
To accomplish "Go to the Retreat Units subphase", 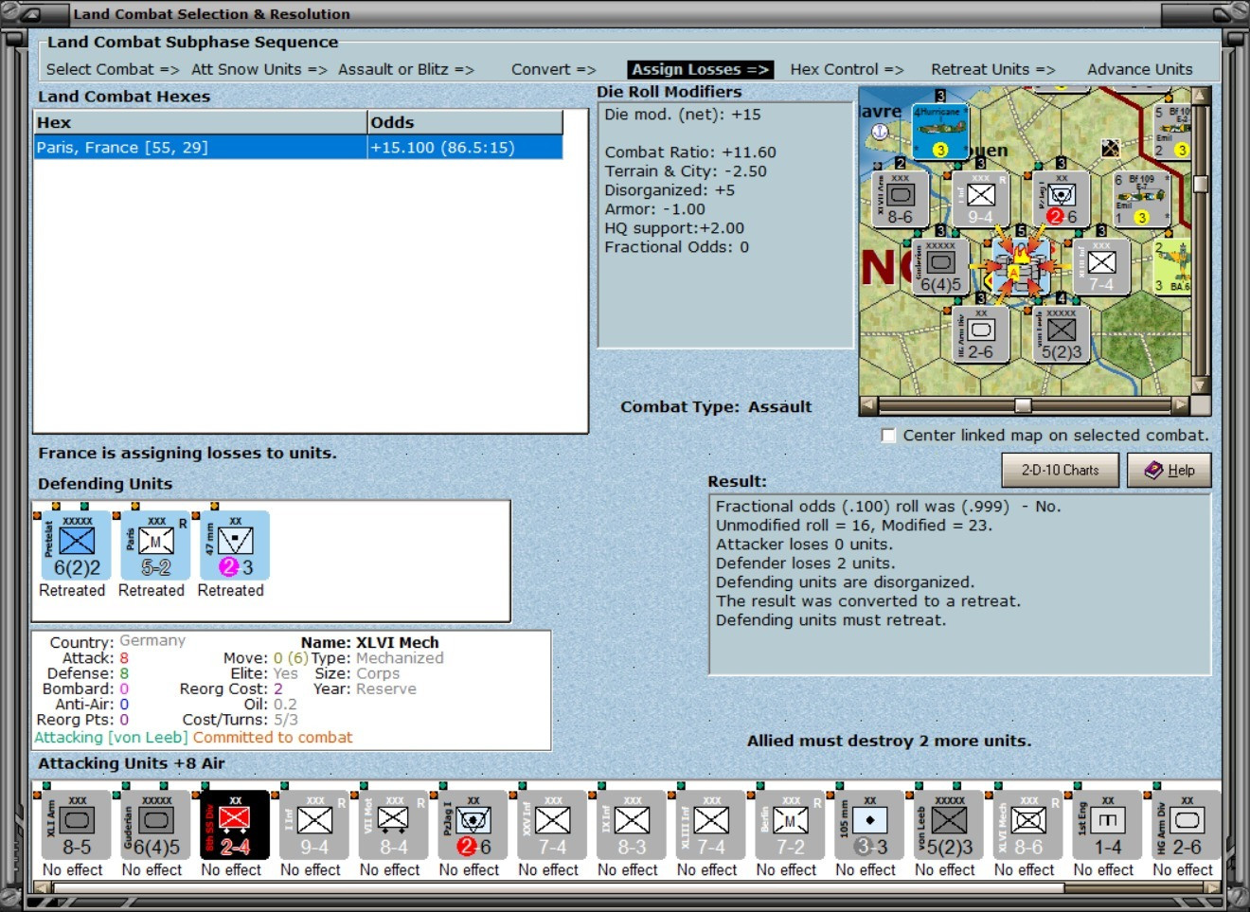I will tap(993, 69).
